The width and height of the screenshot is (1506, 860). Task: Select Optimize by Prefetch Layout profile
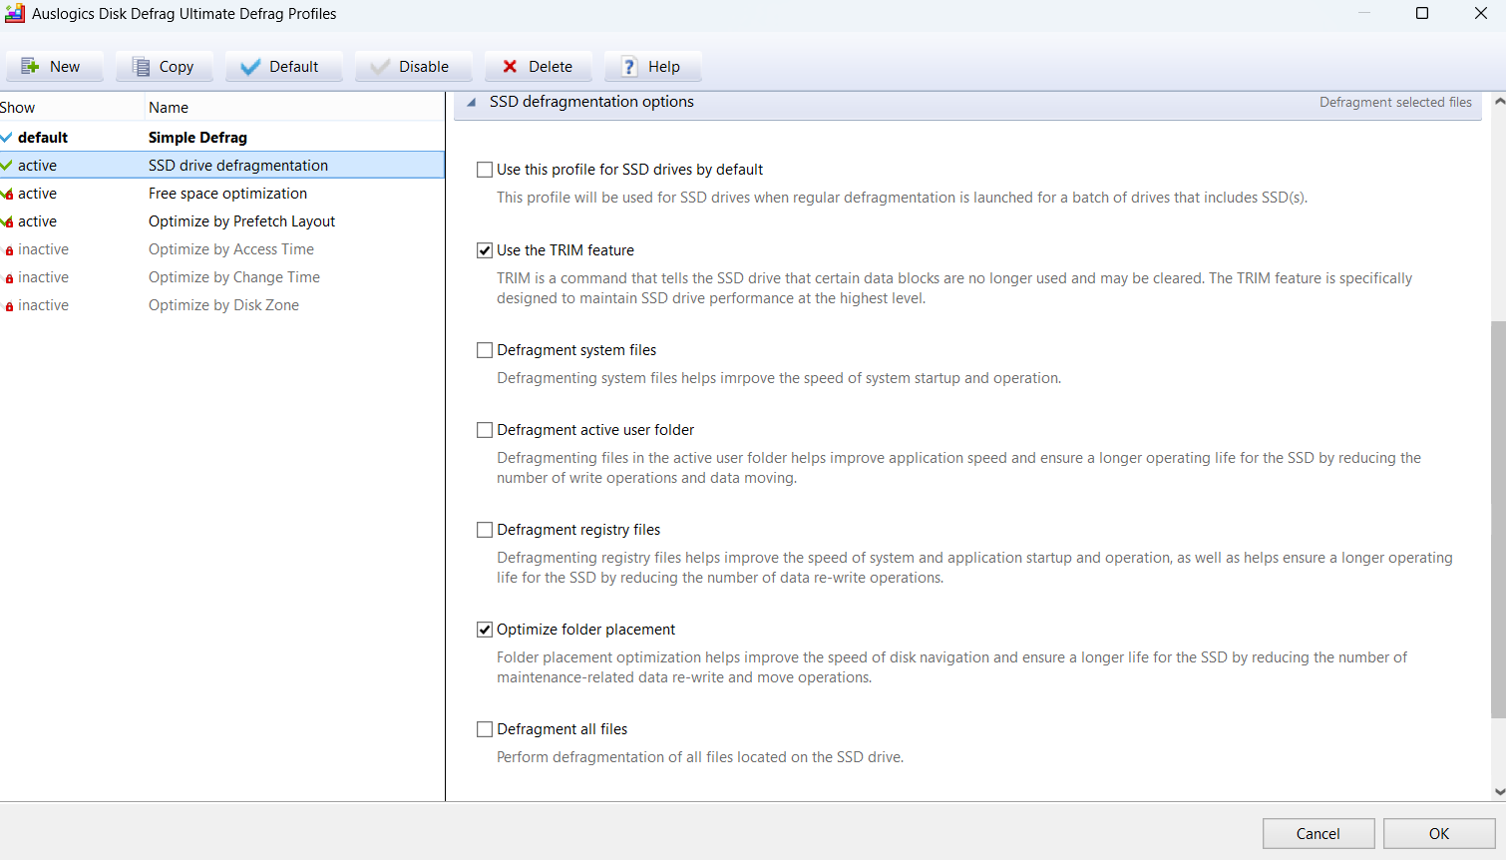(x=241, y=221)
